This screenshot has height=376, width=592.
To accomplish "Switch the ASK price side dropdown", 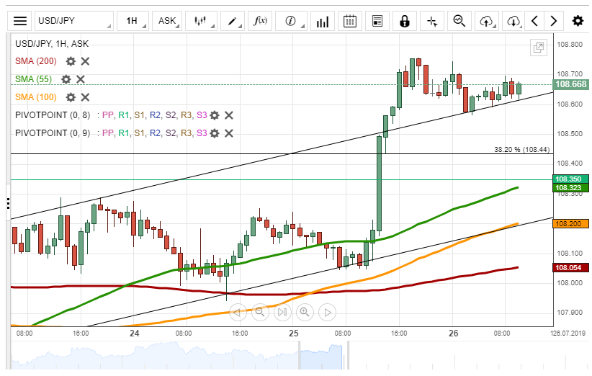I will 167,21.
